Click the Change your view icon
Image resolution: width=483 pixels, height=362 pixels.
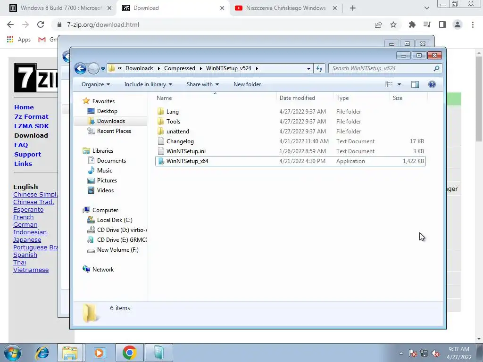pyautogui.click(x=389, y=84)
